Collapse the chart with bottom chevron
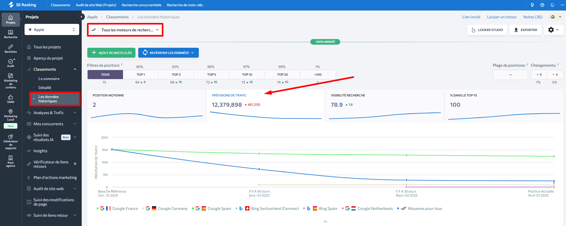The image size is (566, 226). pyautogui.click(x=325, y=221)
